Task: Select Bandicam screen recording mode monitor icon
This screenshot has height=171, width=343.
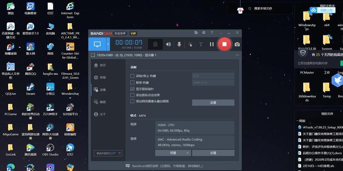Action: [97, 44]
